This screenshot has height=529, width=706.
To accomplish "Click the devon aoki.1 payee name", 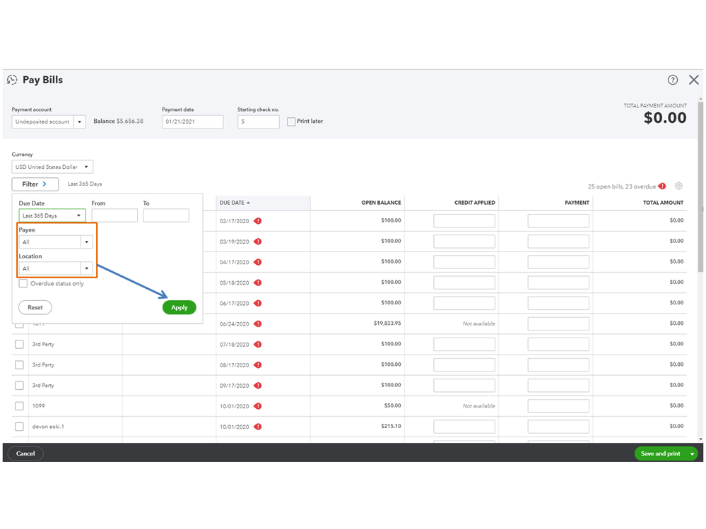I will coord(48,427).
